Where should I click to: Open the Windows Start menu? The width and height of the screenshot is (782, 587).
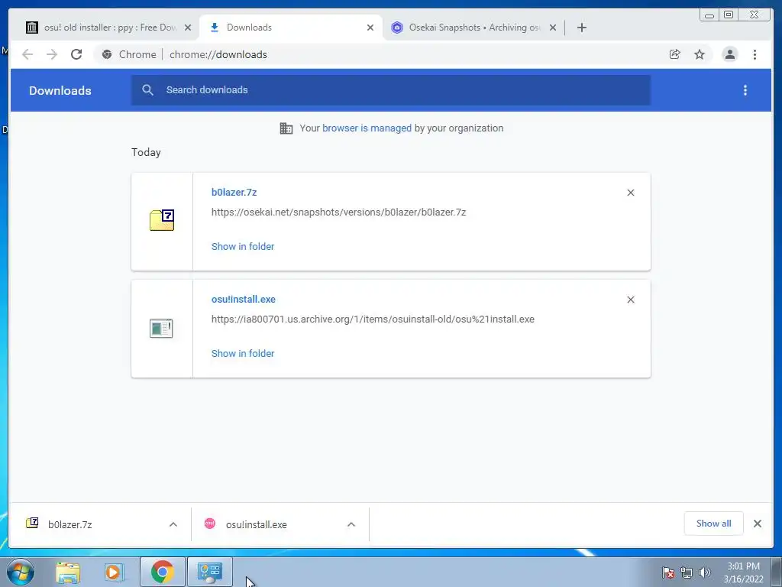[21, 572]
